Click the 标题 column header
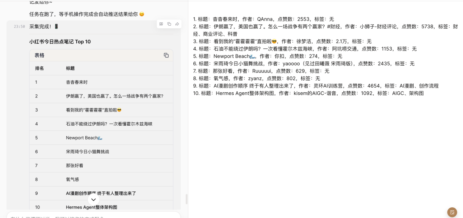Screen dimensions: 463x218 (x=70, y=68)
